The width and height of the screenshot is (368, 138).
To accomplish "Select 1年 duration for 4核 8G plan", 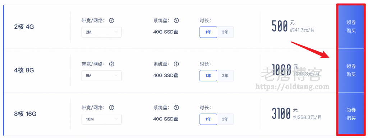I will [208, 76].
